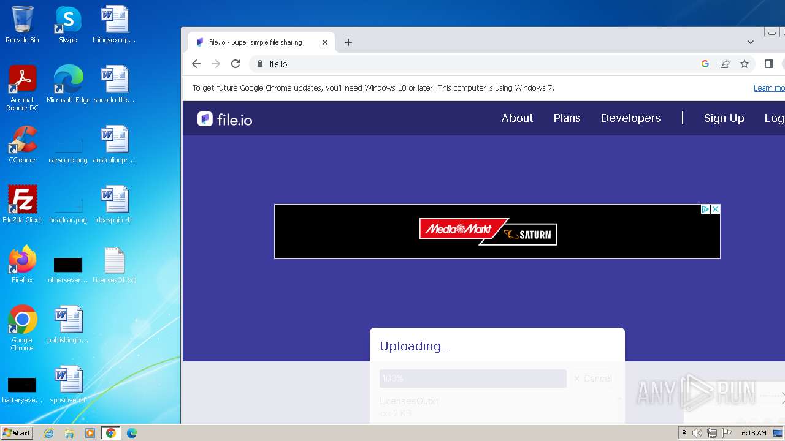Select the file.io browser tab
785x441 pixels.
pyautogui.click(x=261, y=42)
